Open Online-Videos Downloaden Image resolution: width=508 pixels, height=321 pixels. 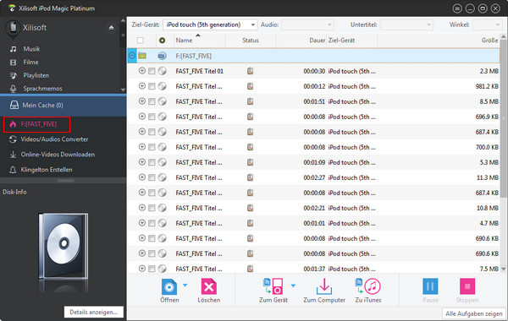[x=58, y=155]
